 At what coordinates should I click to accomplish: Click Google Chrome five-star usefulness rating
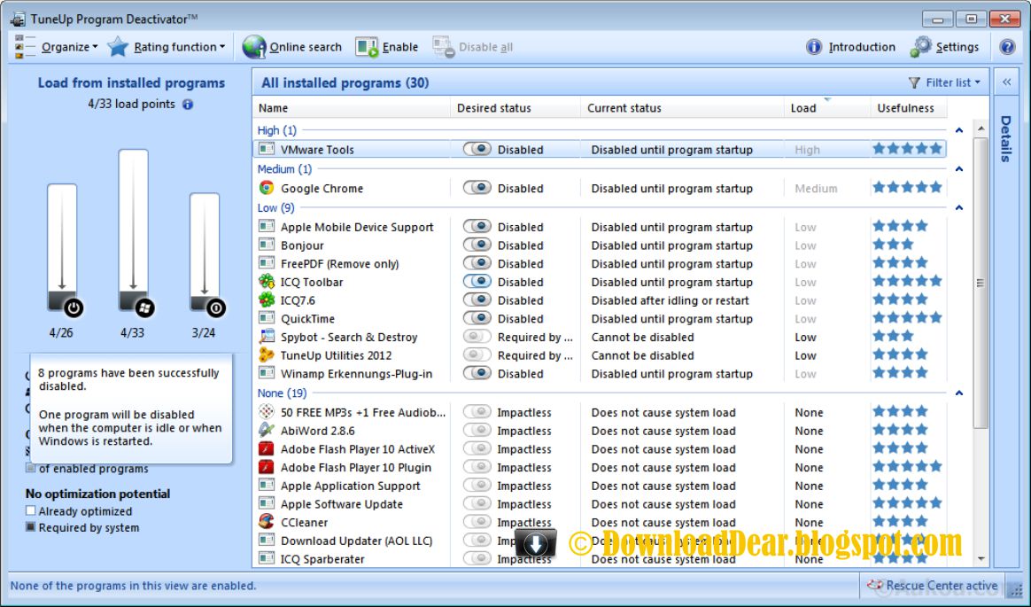pos(907,187)
